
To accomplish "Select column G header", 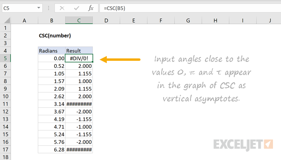I will point(188,20).
